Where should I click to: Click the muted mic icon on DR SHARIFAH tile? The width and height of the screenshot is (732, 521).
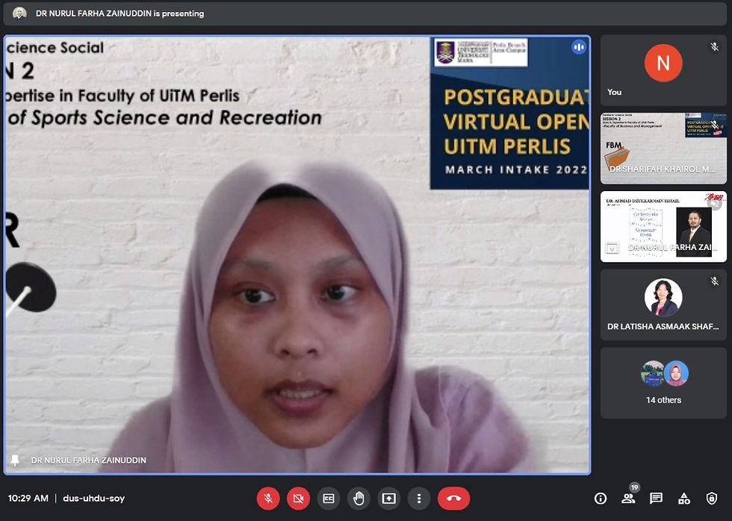click(714, 125)
